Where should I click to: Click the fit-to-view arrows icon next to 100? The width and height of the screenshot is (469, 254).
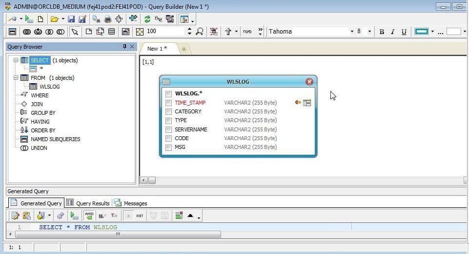pyautogui.click(x=140, y=32)
